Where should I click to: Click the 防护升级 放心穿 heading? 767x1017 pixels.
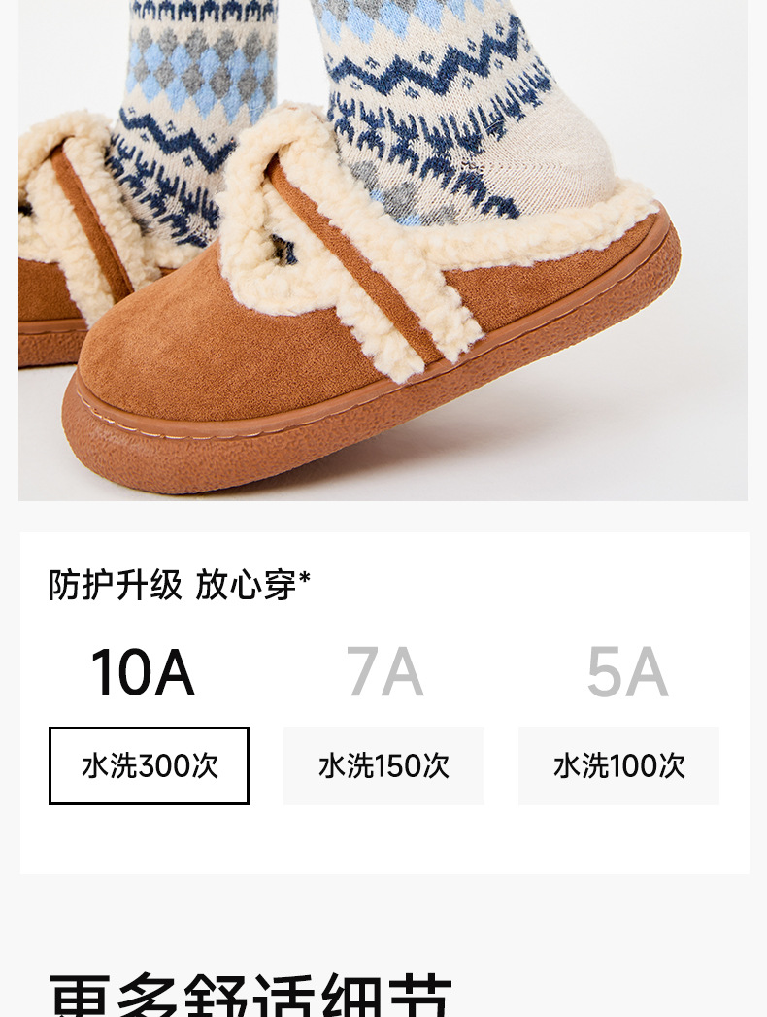173,585
